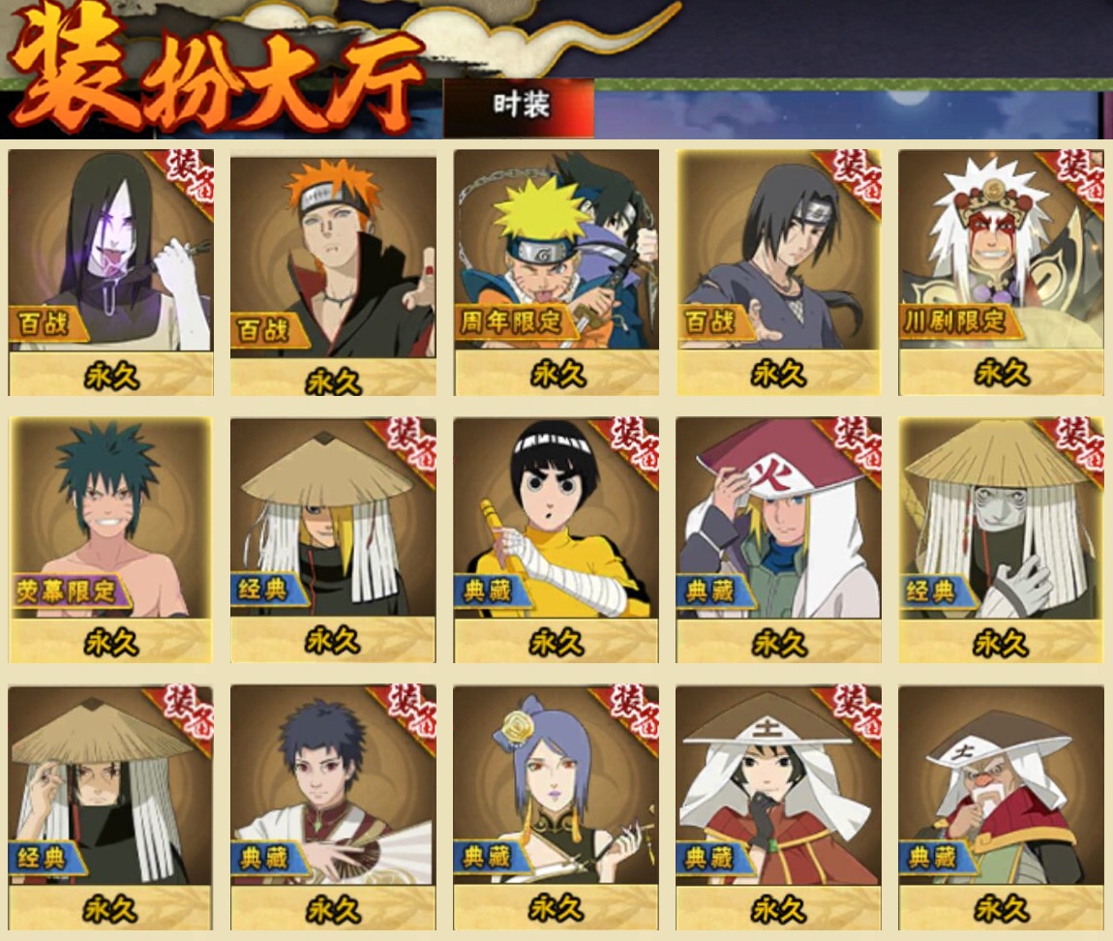
Task: Click the 装备 ribbon on Jiraiya card
Action: (x=1077, y=177)
